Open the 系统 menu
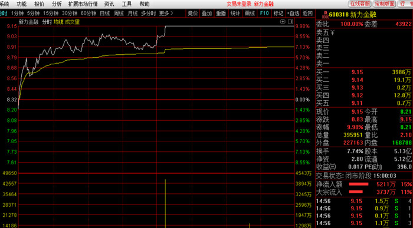The image size is (413, 228). (x=4, y=4)
